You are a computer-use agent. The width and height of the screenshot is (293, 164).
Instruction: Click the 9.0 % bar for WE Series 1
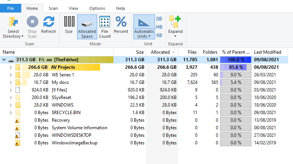236,75
